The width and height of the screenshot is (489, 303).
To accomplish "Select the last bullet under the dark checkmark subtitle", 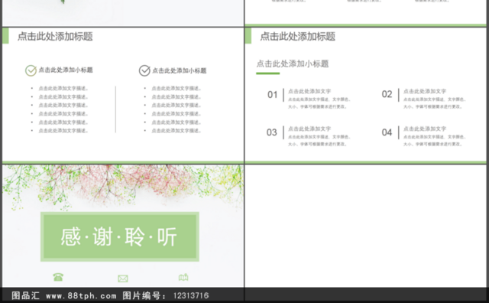I will click(x=176, y=131).
